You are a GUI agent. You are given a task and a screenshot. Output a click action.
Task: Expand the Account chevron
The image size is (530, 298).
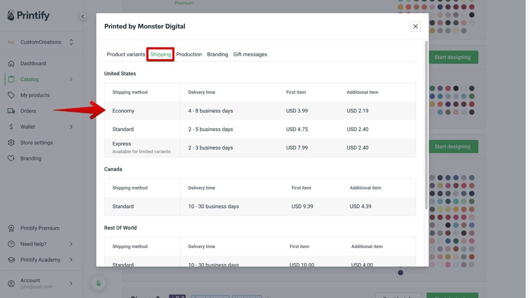pos(71,284)
